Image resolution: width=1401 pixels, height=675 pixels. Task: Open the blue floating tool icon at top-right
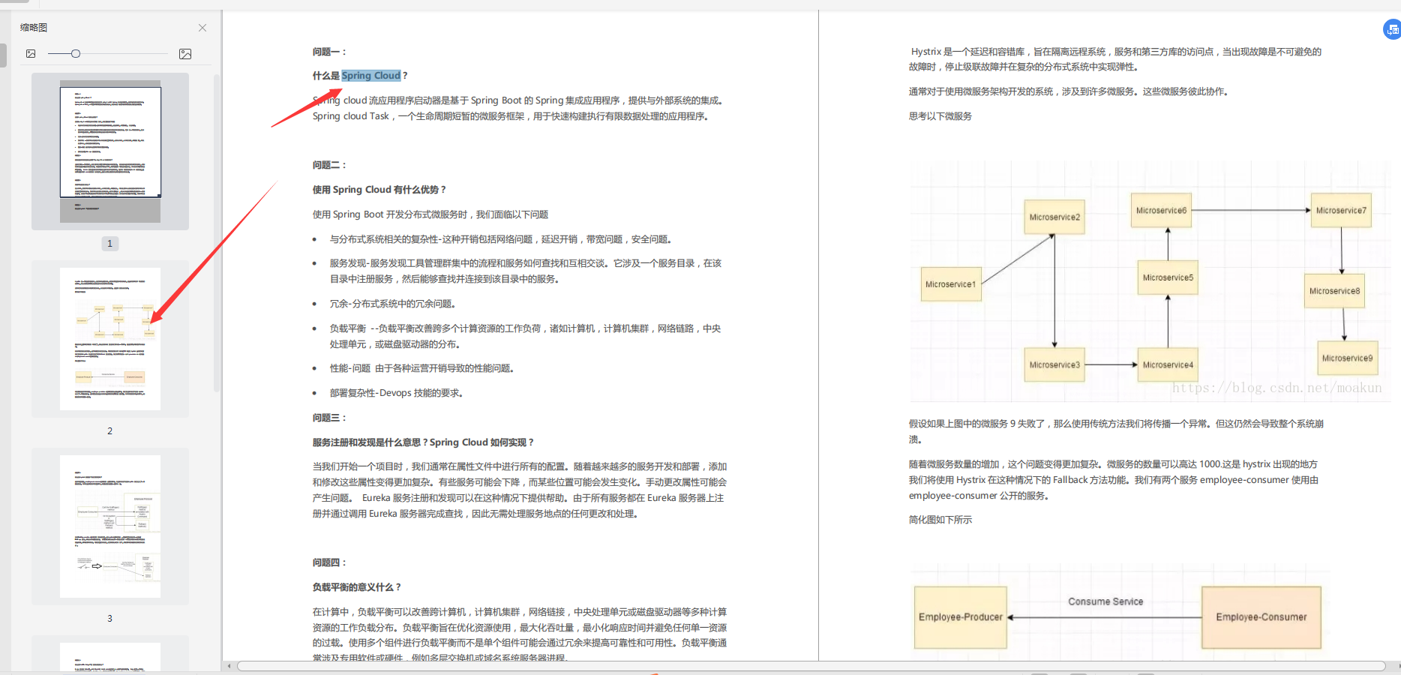[1392, 30]
